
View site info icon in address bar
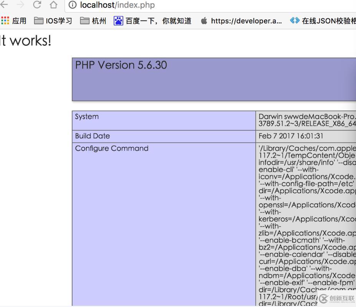tap(73, 5)
